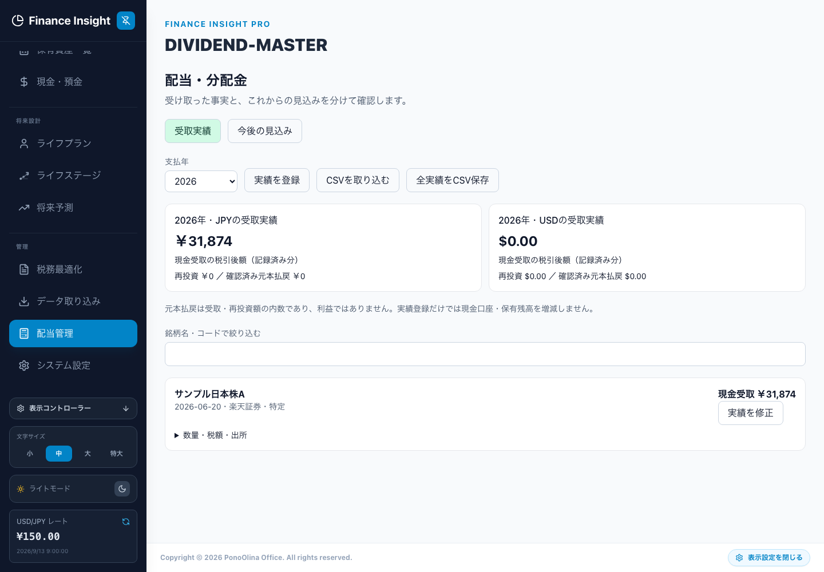Focus the 銘柄名・コード filter field
The image size is (824, 572).
click(485, 354)
